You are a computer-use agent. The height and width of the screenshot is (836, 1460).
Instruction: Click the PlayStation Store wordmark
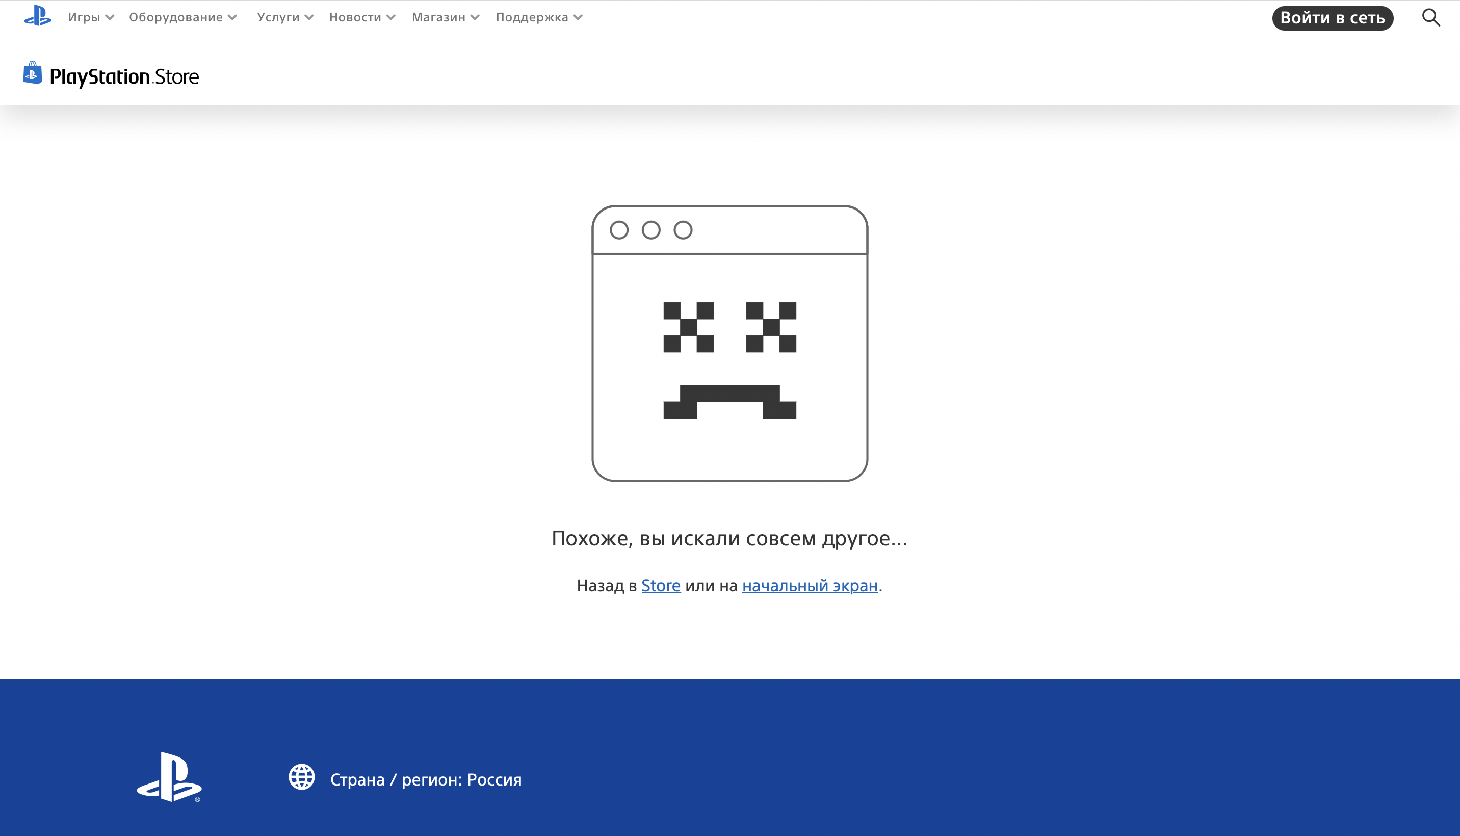point(124,77)
